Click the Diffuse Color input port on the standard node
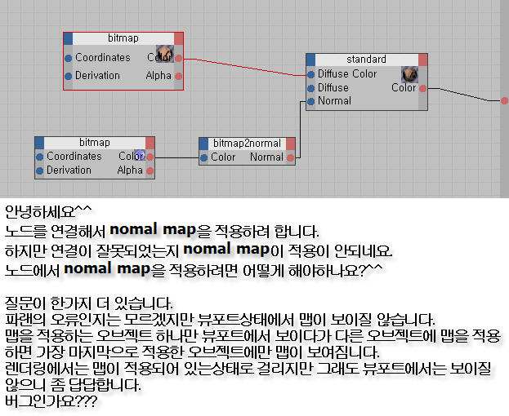The width and height of the screenshot is (509, 416). click(x=311, y=74)
